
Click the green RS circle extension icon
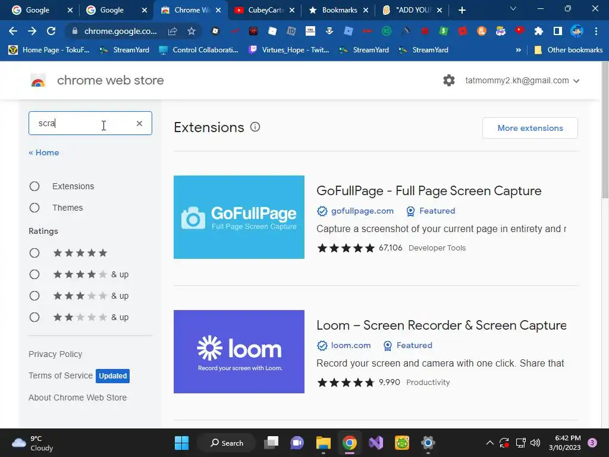[x=386, y=31]
